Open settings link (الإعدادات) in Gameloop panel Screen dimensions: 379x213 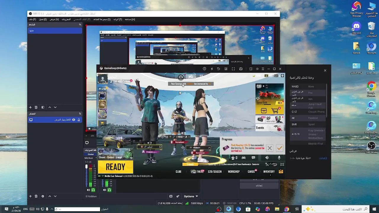click(323, 158)
